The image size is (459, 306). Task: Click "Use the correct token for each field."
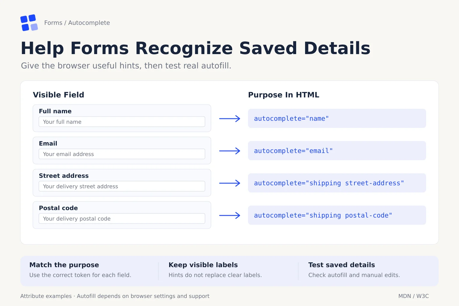[x=80, y=275]
